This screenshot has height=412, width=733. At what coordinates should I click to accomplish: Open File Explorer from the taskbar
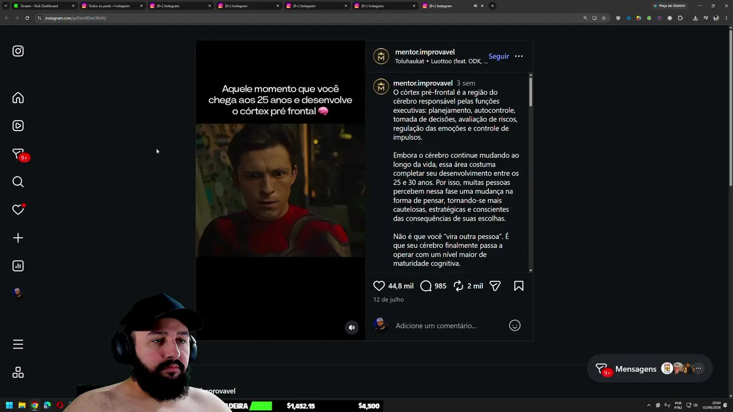22,406
